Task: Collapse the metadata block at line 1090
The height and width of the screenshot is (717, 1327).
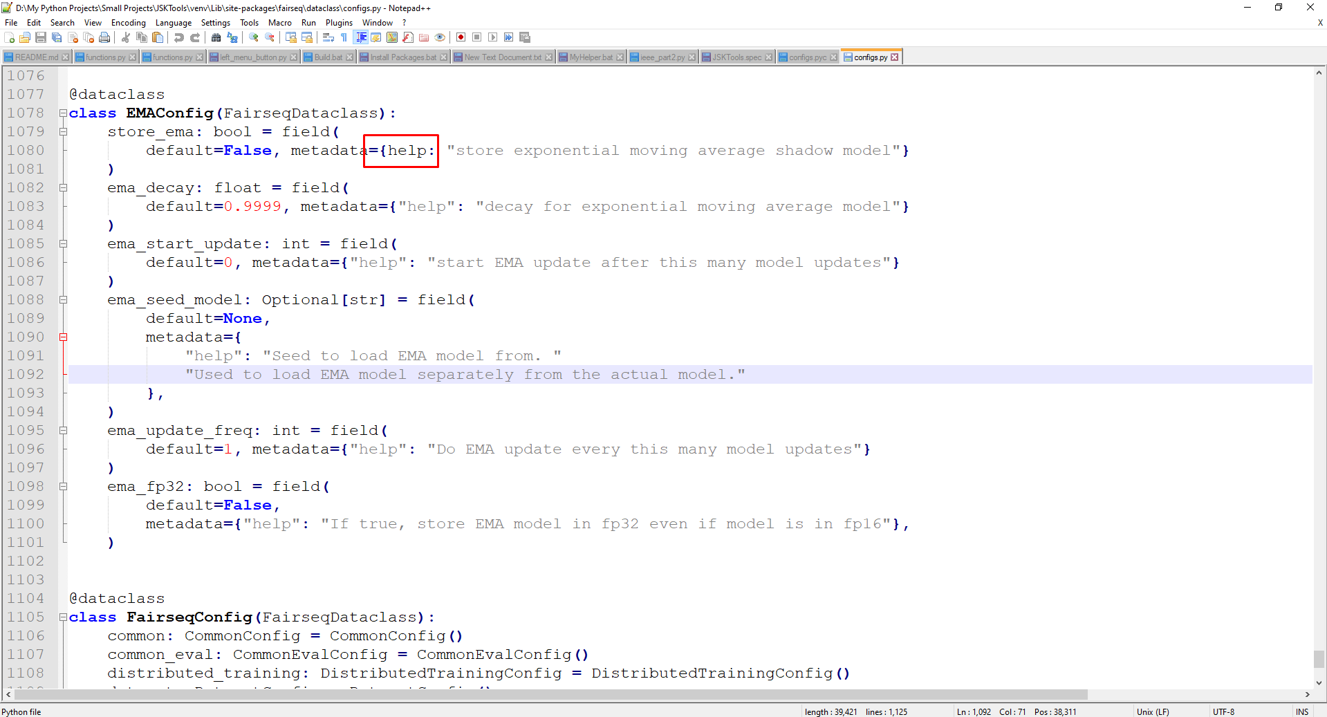Action: [63, 337]
